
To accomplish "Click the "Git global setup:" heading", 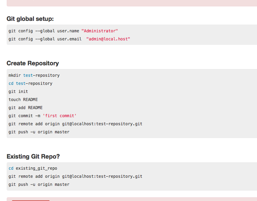I will [x=30, y=19].
